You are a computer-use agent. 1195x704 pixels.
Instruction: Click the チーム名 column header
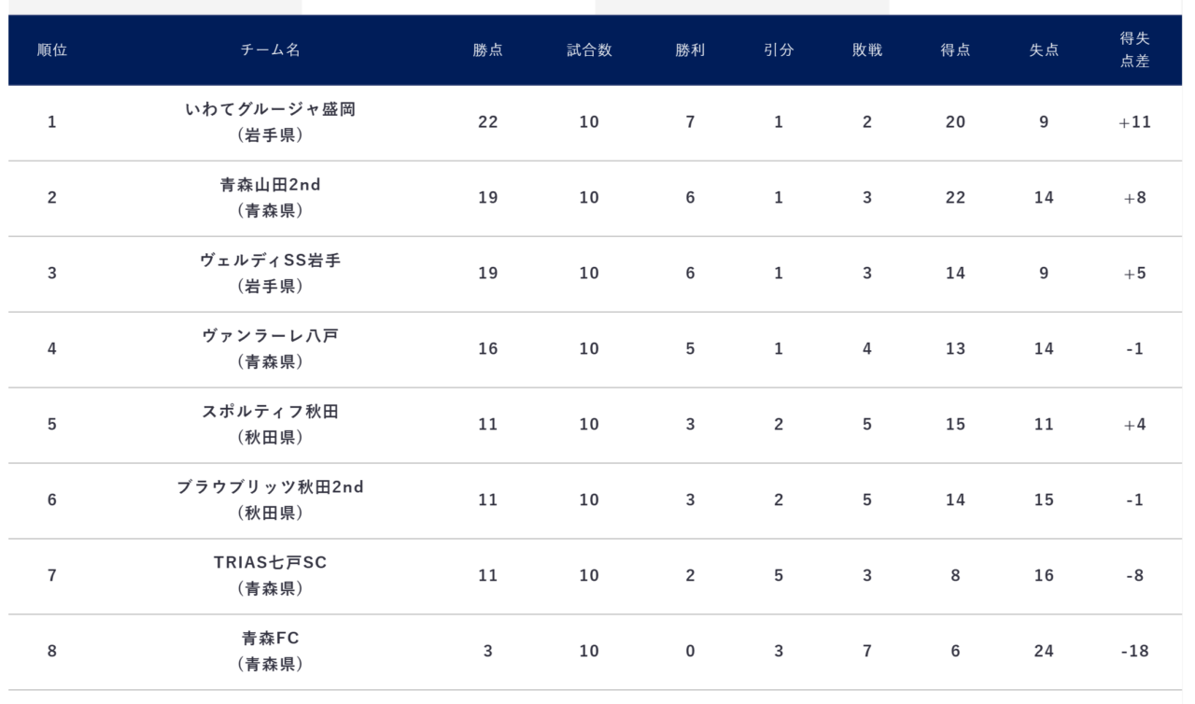(271, 50)
